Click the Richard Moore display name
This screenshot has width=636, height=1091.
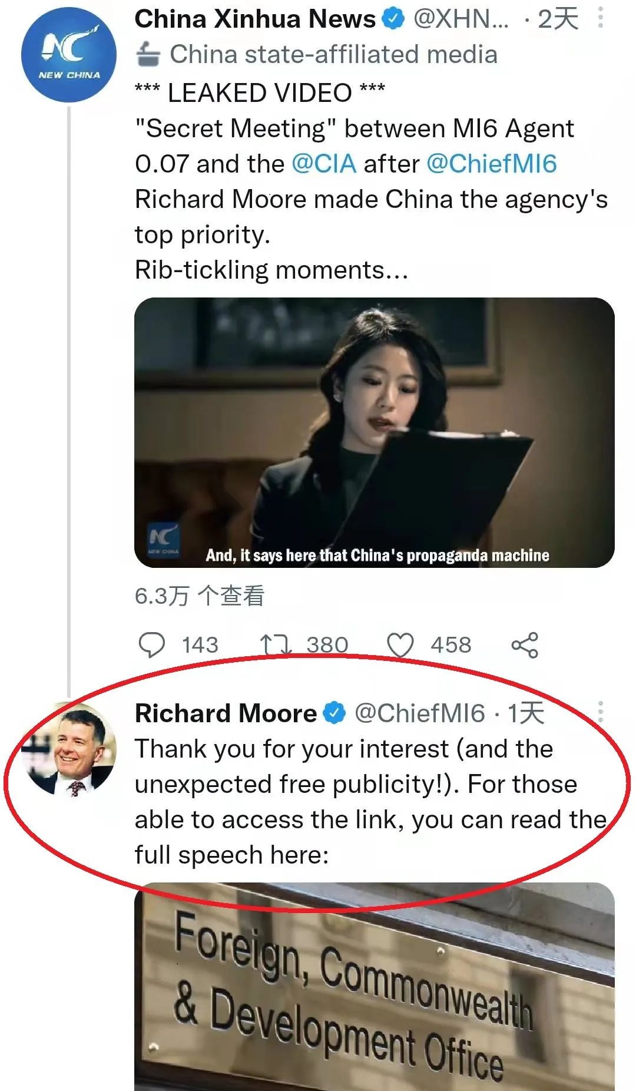[x=226, y=713]
